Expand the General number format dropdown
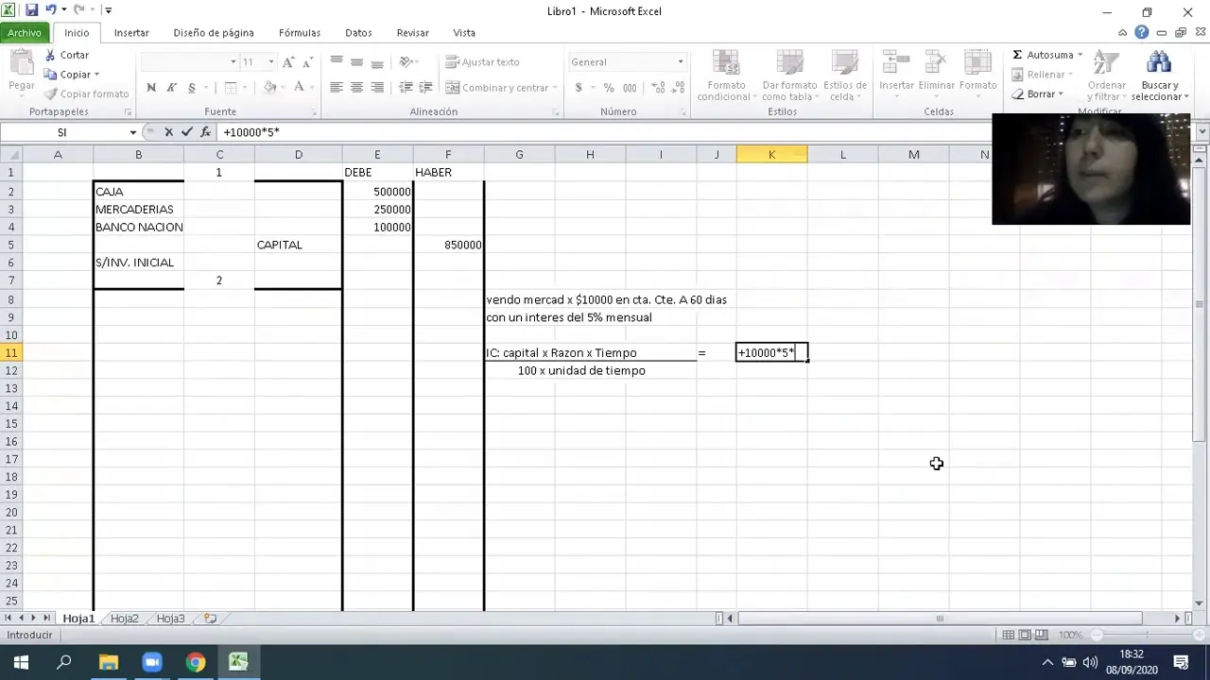1210x680 pixels. tap(680, 62)
